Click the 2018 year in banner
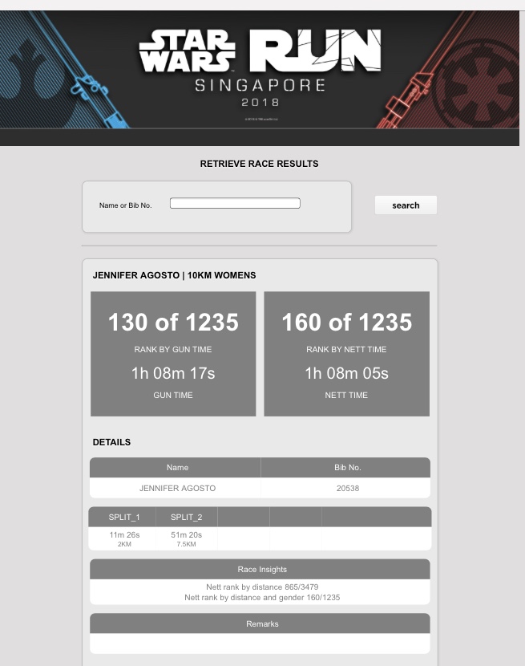The image size is (525, 666). [260, 103]
